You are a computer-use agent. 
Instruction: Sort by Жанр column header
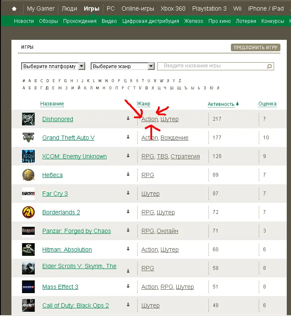(x=143, y=104)
